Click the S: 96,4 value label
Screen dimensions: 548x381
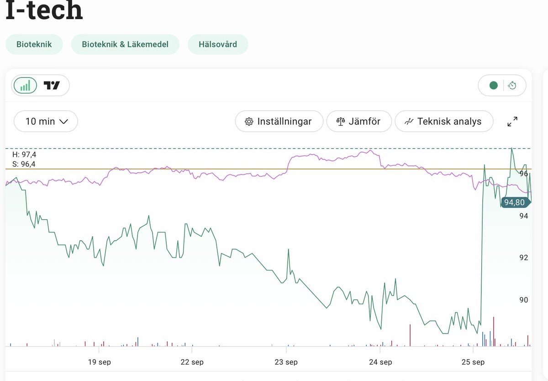pos(24,164)
